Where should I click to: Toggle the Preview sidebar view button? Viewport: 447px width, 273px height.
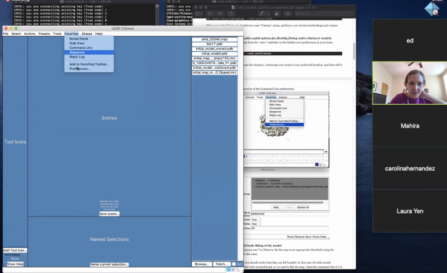tap(198, 13)
